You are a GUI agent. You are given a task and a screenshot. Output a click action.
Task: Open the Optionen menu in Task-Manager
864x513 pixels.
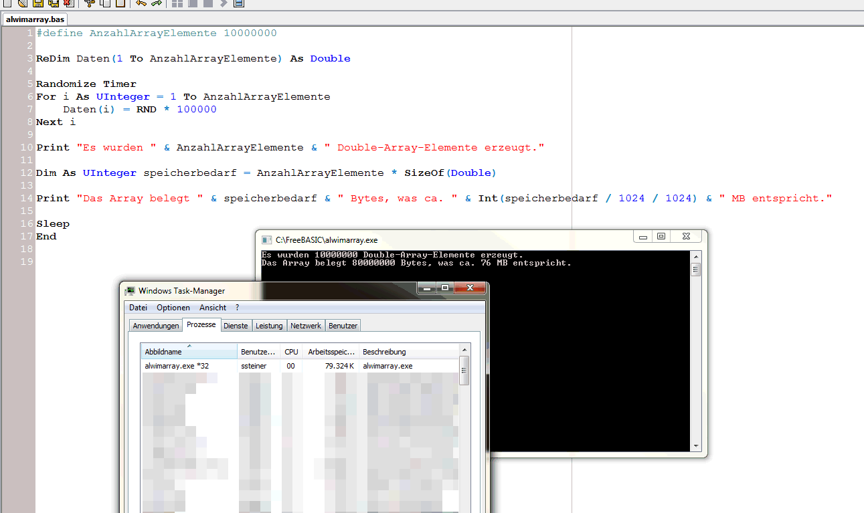(x=173, y=308)
